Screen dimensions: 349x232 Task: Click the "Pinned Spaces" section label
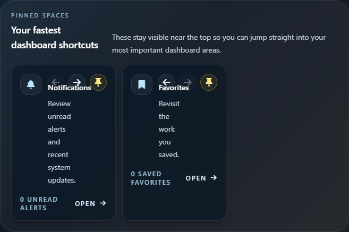[x=40, y=15]
